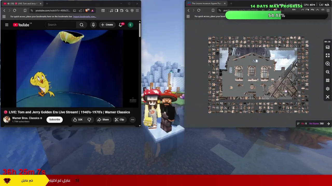Click the Me: 0 score
332x186 pixels.
[x=304, y=124]
